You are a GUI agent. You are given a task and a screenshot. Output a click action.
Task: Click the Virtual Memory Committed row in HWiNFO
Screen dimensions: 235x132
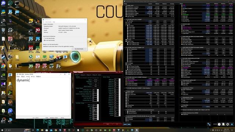point(150,7)
